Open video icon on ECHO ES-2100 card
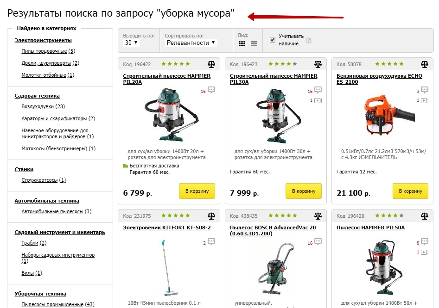The image size is (439, 308). (x=425, y=100)
